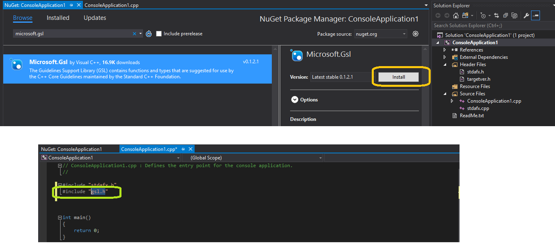This screenshot has width=555, height=243.
Task: Open Properties via the wrench icon
Action: (x=526, y=15)
